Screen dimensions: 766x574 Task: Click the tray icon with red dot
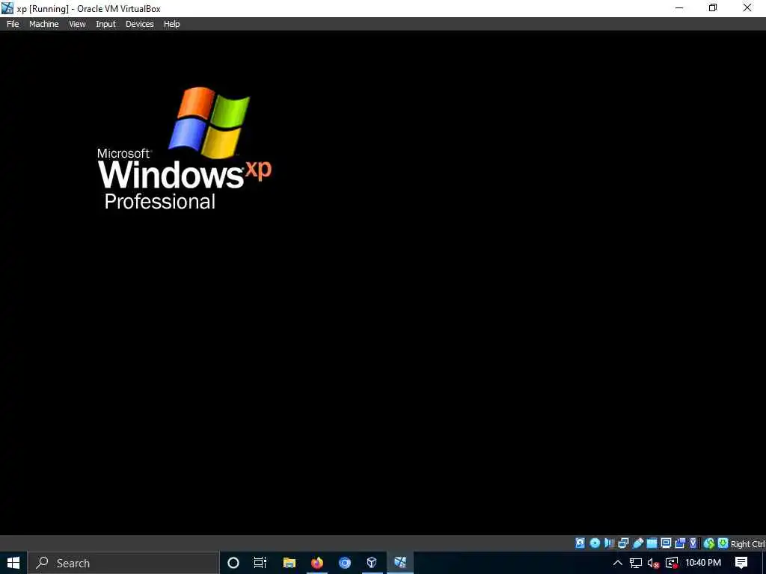click(x=672, y=563)
